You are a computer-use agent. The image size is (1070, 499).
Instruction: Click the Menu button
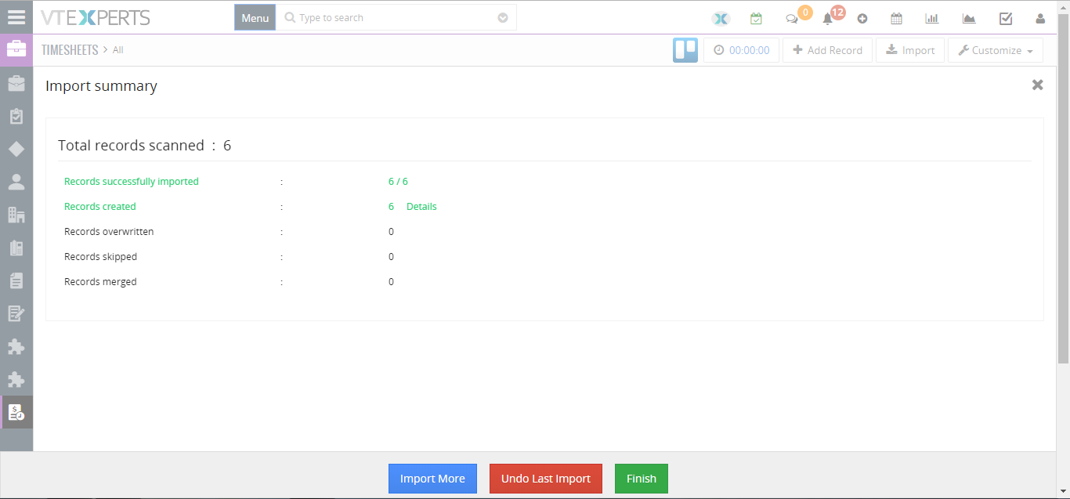click(255, 18)
